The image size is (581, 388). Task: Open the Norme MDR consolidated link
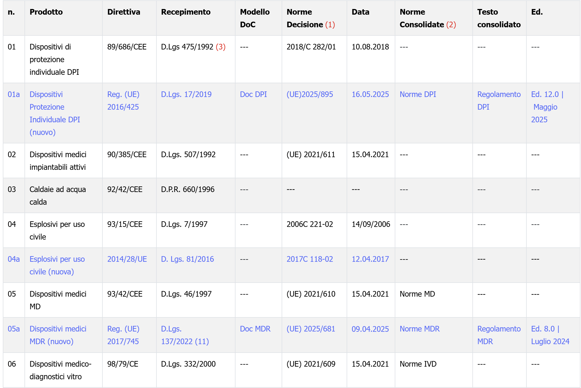(x=420, y=329)
